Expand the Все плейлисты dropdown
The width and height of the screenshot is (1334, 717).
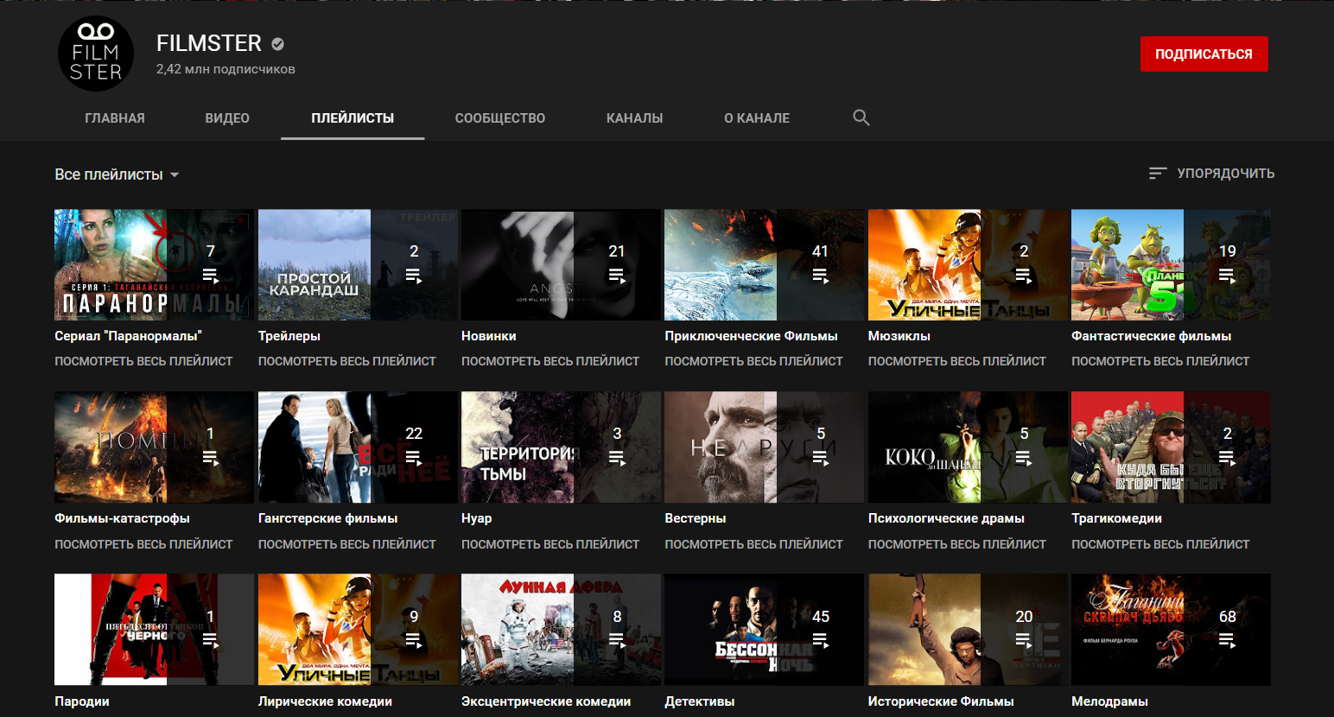(117, 174)
